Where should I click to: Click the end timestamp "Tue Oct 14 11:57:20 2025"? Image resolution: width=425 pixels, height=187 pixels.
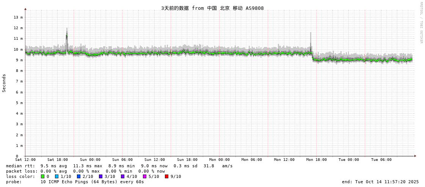(386, 182)
